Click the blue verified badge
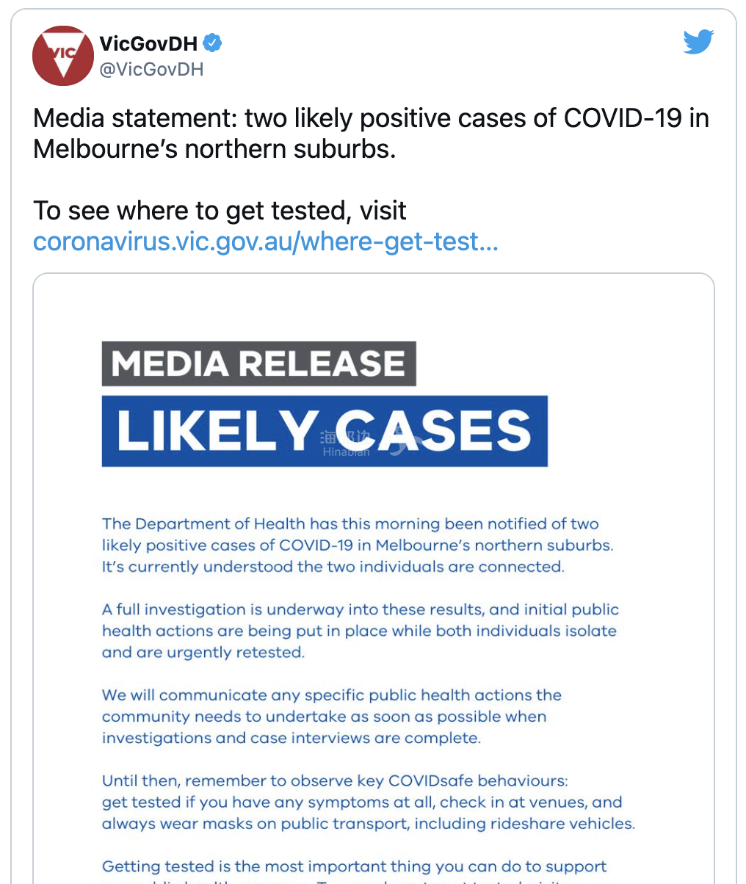The image size is (746, 884). coord(212,44)
